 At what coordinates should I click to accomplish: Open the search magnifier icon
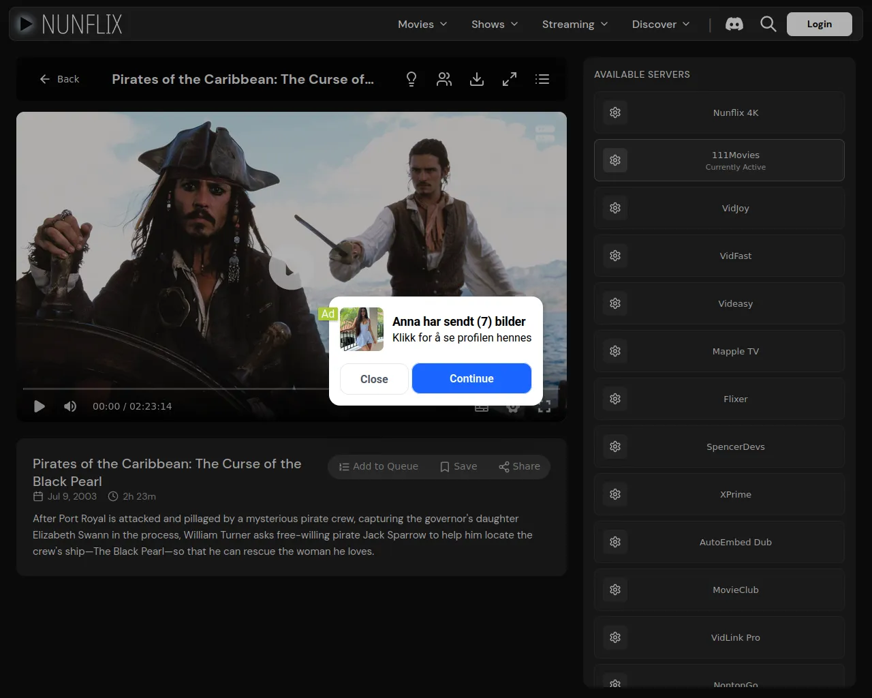768,25
